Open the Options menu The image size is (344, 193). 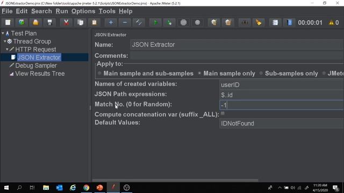click(83, 11)
